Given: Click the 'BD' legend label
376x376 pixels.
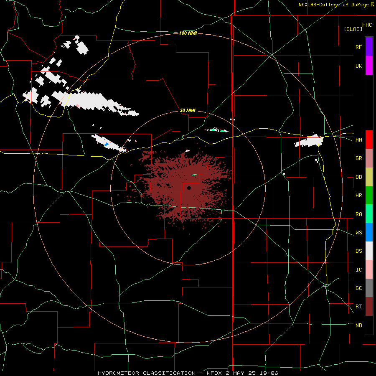Looking at the screenshot, I should tap(358, 177).
